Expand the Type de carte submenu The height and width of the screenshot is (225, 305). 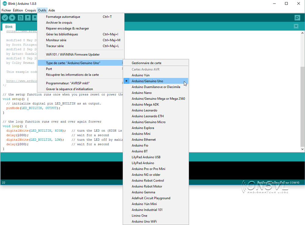(81, 63)
